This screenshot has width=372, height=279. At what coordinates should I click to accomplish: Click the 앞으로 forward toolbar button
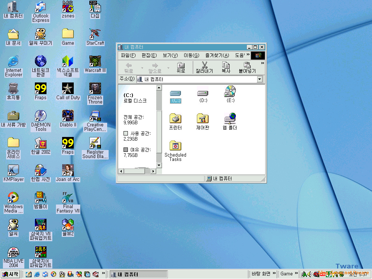(x=155, y=68)
